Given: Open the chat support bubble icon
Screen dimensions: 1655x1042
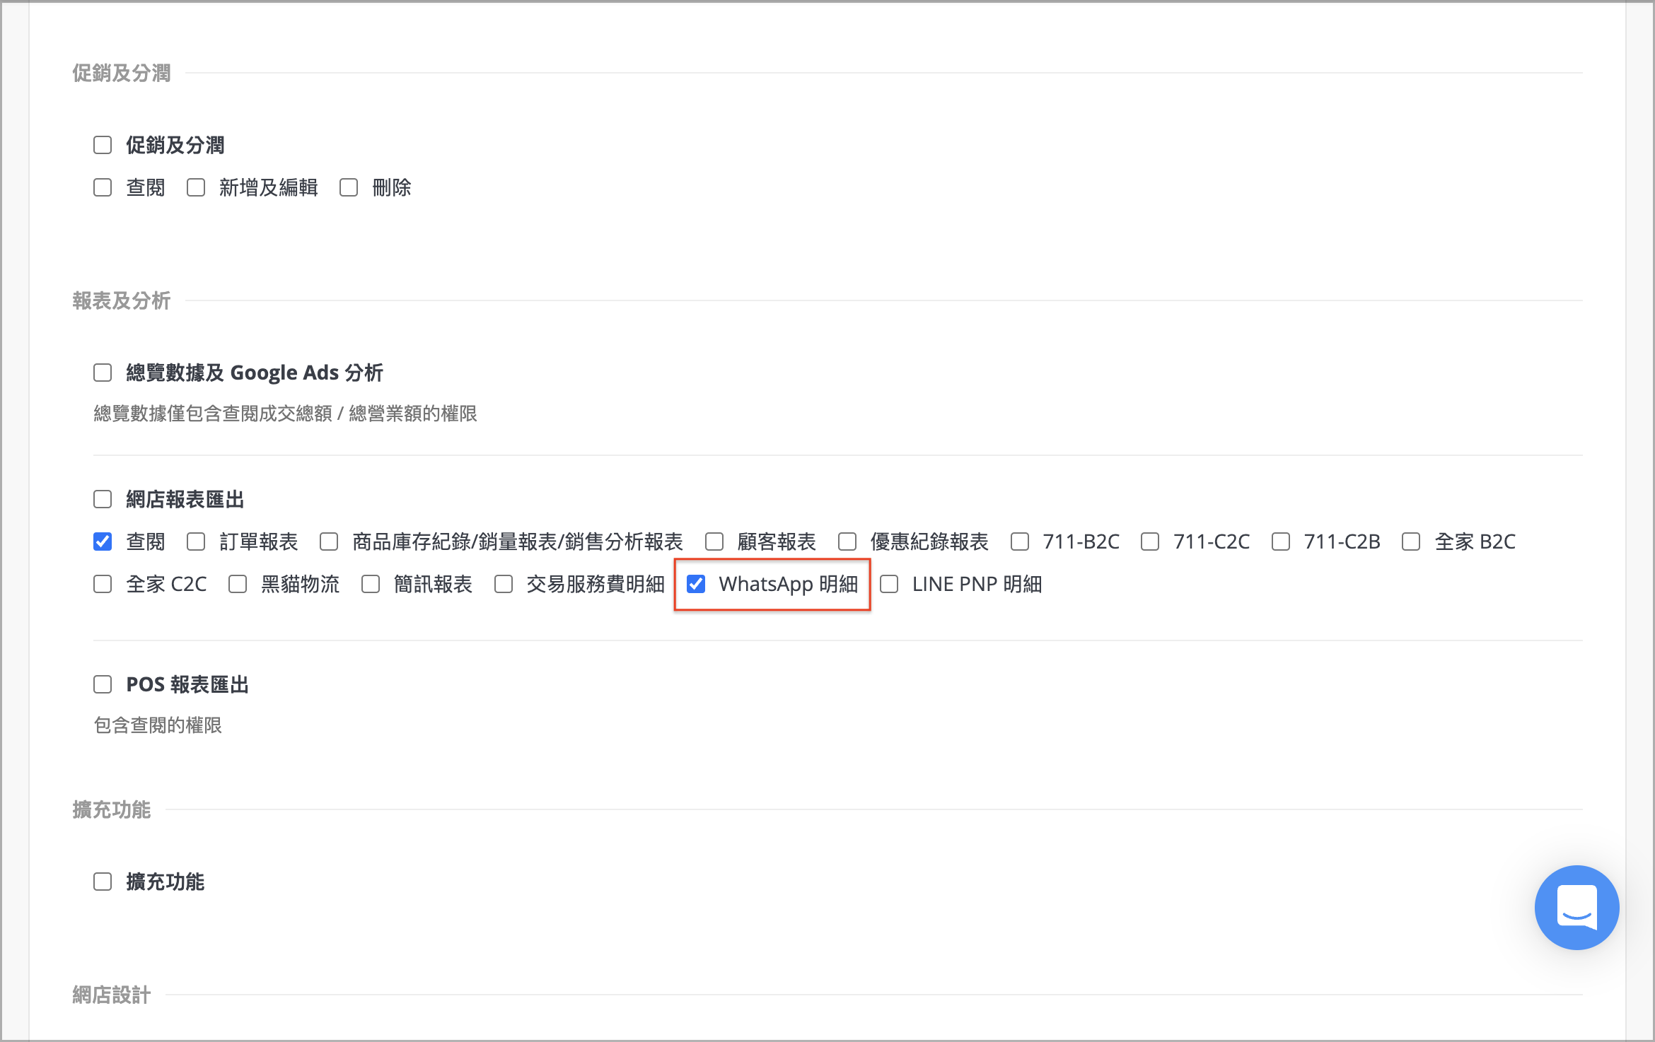Looking at the screenshot, I should click(1576, 907).
